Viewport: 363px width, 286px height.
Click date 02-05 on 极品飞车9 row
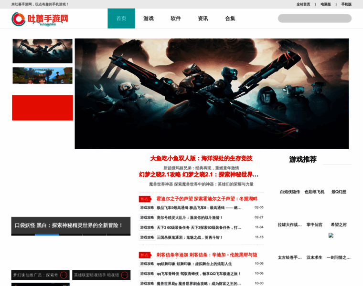coord(259,207)
